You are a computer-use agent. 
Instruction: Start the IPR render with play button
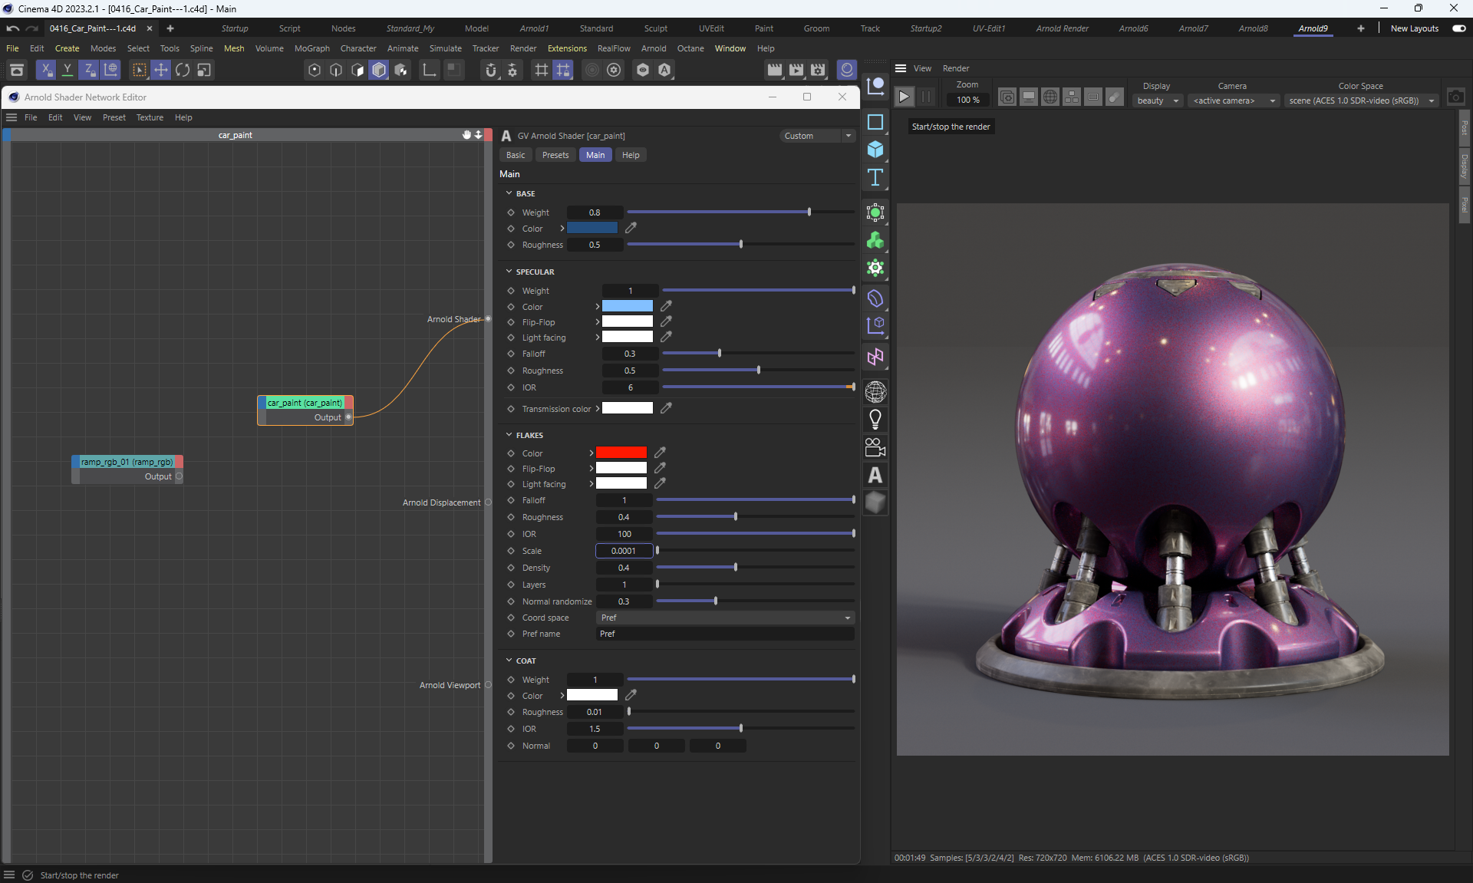coord(904,97)
